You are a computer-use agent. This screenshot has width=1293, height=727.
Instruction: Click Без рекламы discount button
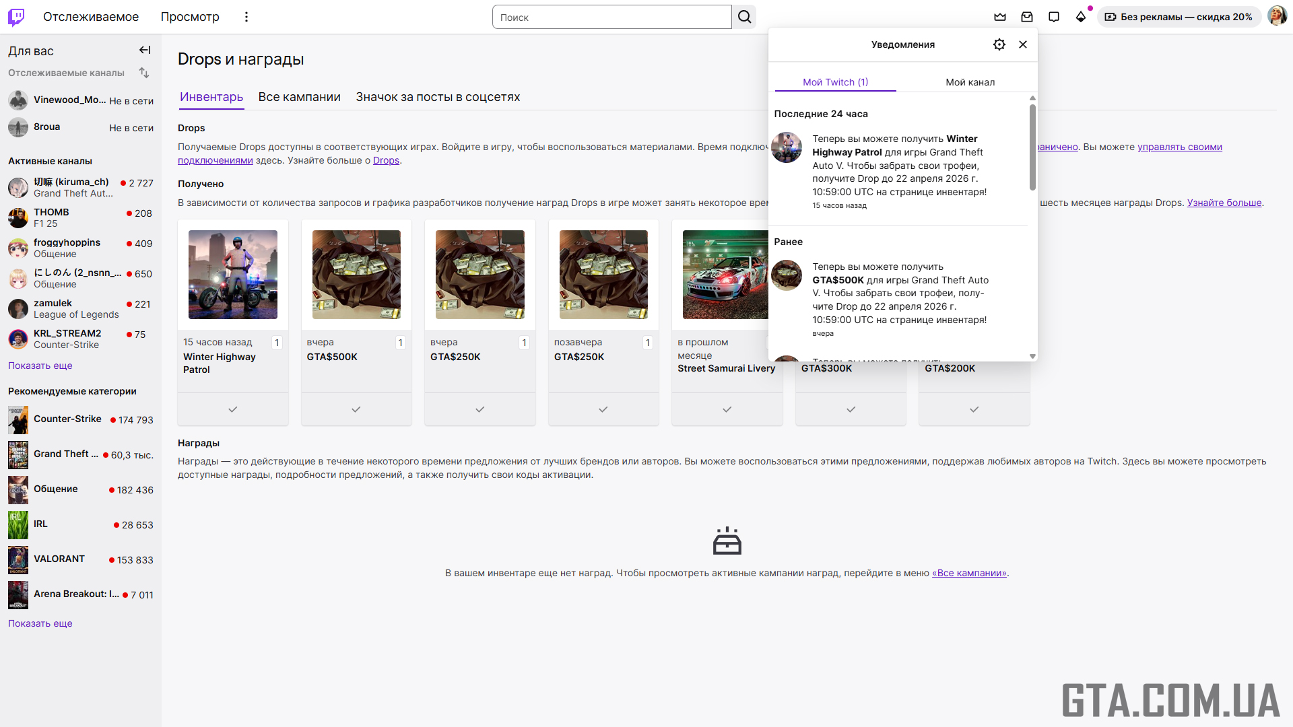click(x=1179, y=17)
